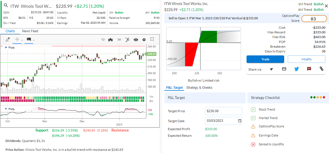Close the trade idea panel
Viewport: 329px width, 153px height.
(326, 6)
